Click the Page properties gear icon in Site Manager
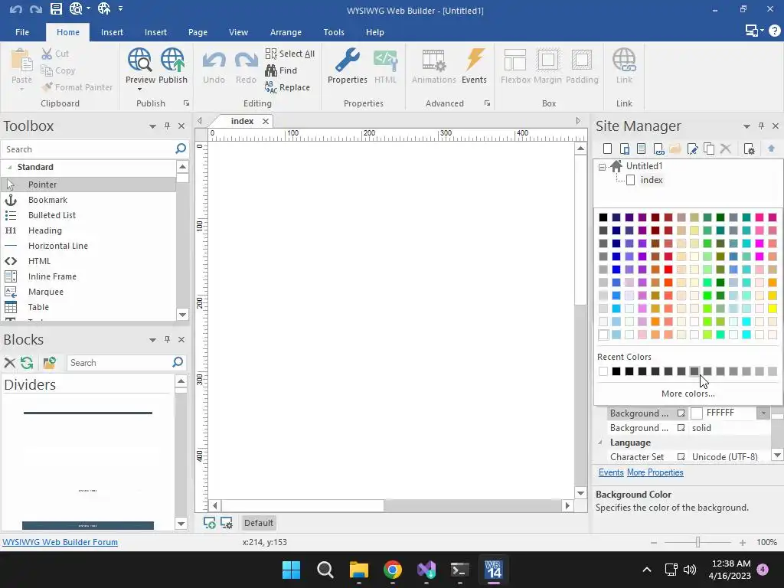784x588 pixels. click(749, 149)
